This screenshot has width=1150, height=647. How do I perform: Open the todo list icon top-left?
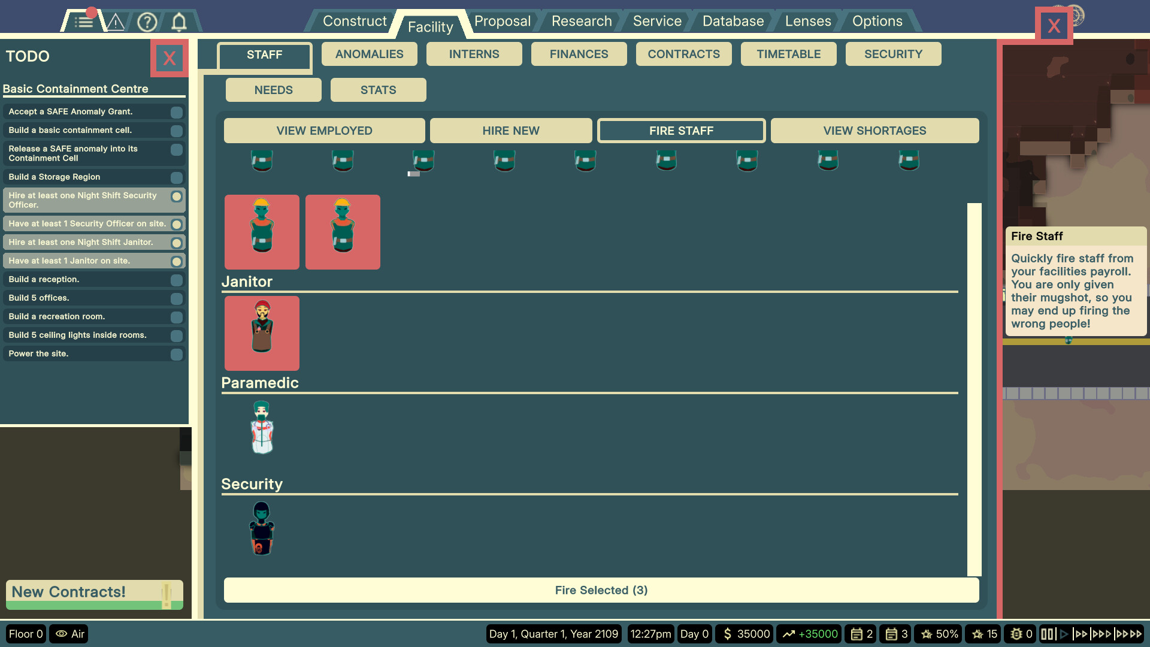(x=83, y=22)
